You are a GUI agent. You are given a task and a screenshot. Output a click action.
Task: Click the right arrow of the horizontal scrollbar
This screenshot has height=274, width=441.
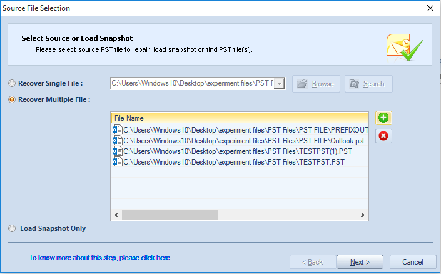[363, 215]
